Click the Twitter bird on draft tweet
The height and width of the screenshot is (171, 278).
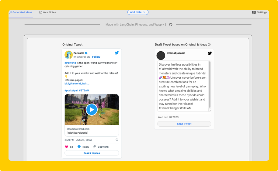tap(210, 53)
